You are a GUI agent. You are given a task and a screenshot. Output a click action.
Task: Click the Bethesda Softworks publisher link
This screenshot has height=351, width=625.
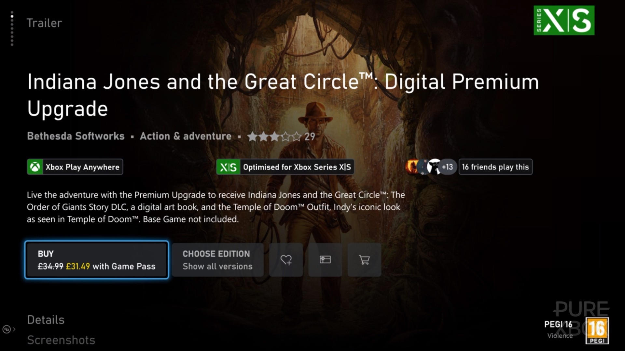[76, 136]
